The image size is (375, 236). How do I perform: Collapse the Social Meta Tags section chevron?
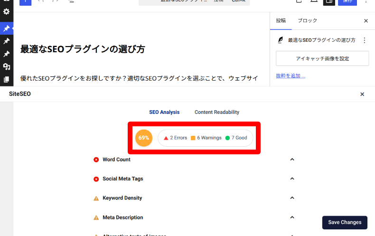click(292, 179)
